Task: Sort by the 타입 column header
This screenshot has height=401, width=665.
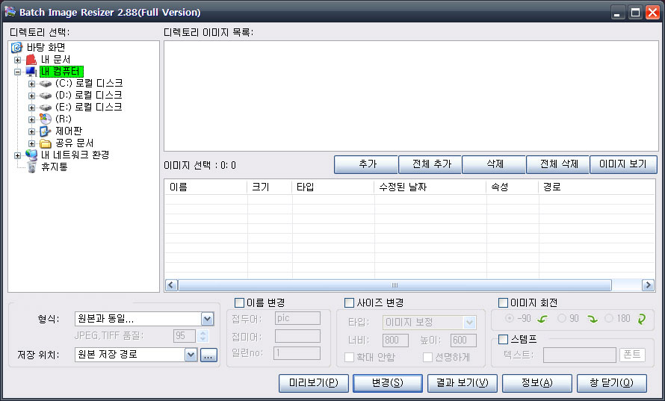Action: pos(333,187)
